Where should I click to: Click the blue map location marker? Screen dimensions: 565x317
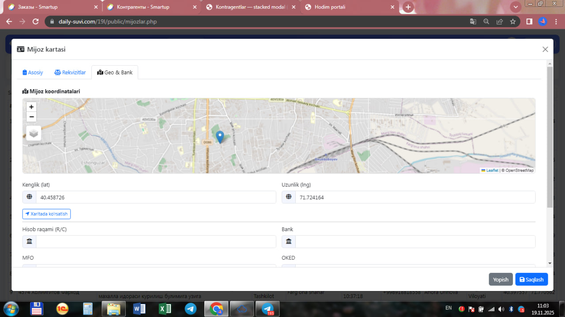tap(220, 137)
